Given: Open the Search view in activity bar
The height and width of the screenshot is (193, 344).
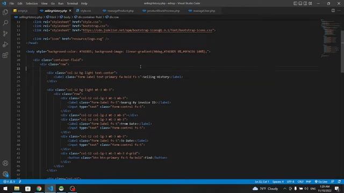Looking at the screenshot, I should coord(5,23).
